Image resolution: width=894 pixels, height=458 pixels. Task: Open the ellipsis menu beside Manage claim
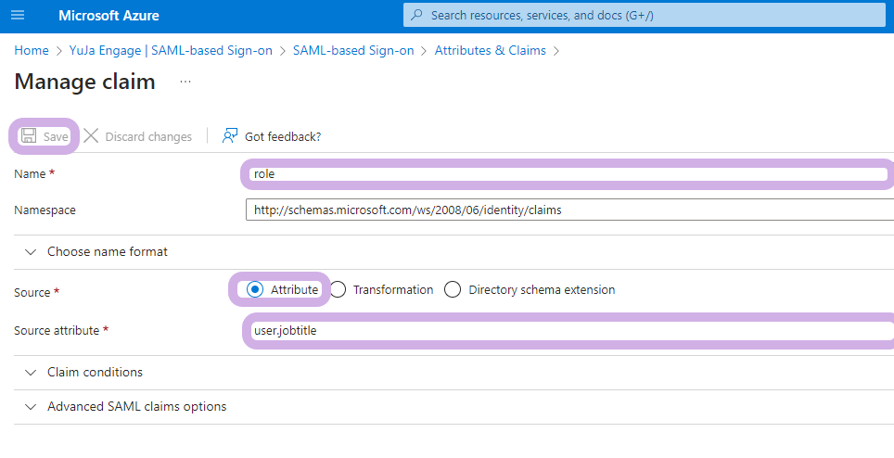pyautogui.click(x=185, y=83)
